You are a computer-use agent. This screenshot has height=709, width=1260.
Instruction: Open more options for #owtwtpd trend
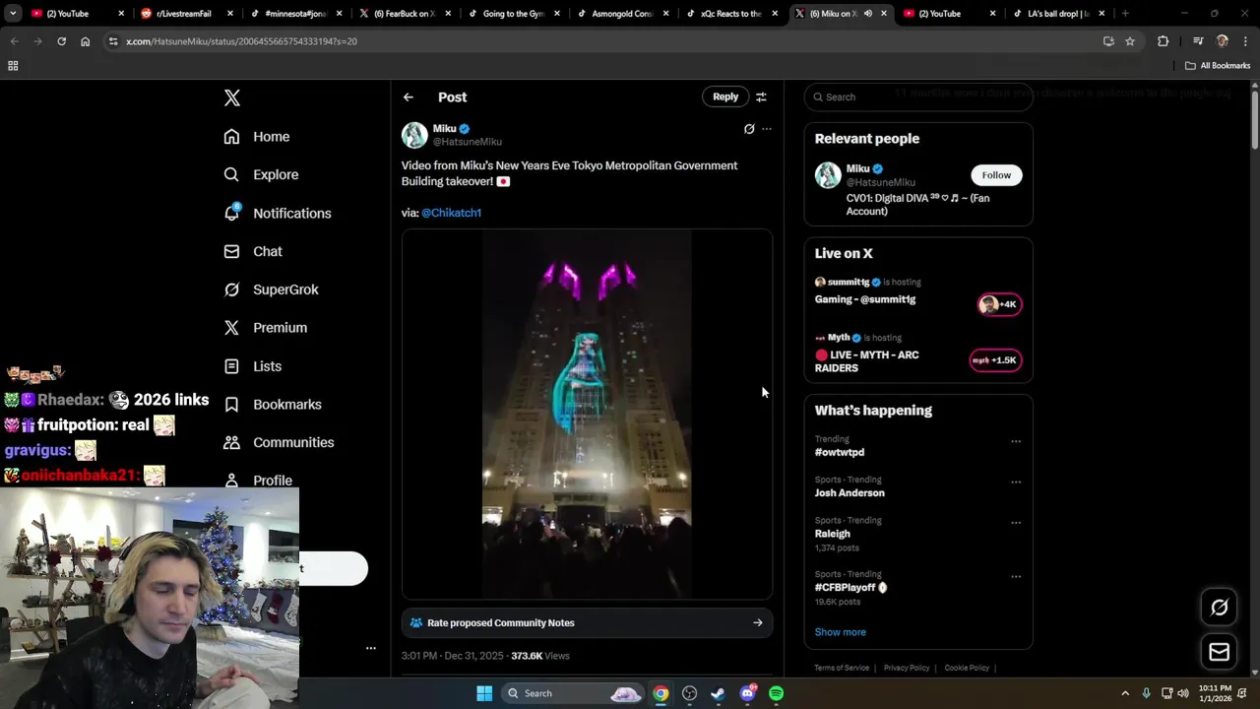tap(1016, 441)
